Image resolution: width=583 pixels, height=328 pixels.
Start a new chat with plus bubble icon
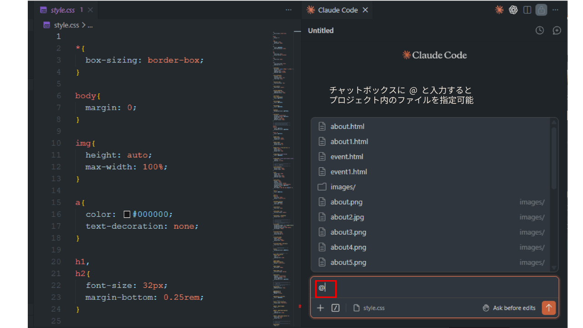[x=557, y=31]
